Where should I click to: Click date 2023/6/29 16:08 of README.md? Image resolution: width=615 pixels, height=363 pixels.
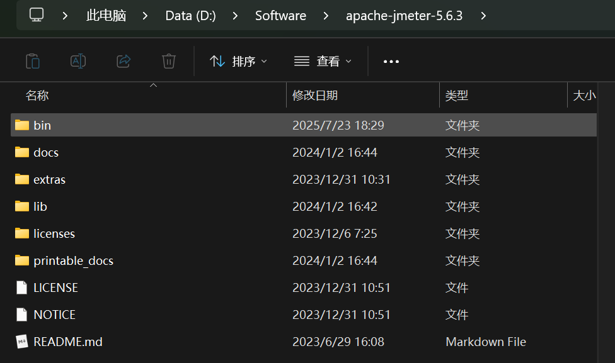[338, 342]
